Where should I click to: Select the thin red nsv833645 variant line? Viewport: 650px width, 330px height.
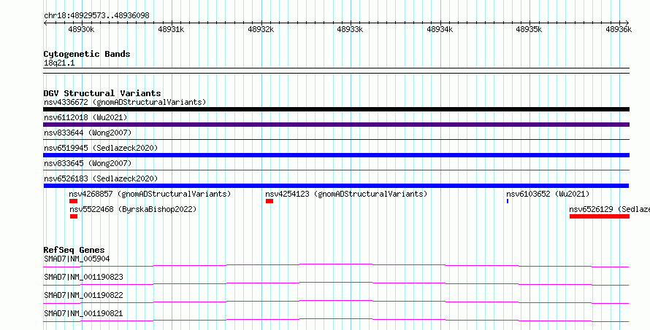pyautogui.click(x=336, y=170)
